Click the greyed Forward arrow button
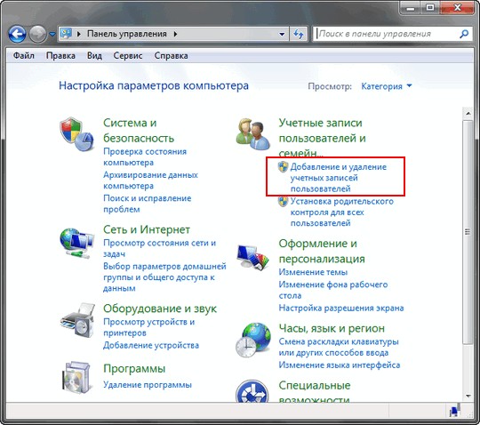The height and width of the screenshot is (425, 480). pos(37,34)
